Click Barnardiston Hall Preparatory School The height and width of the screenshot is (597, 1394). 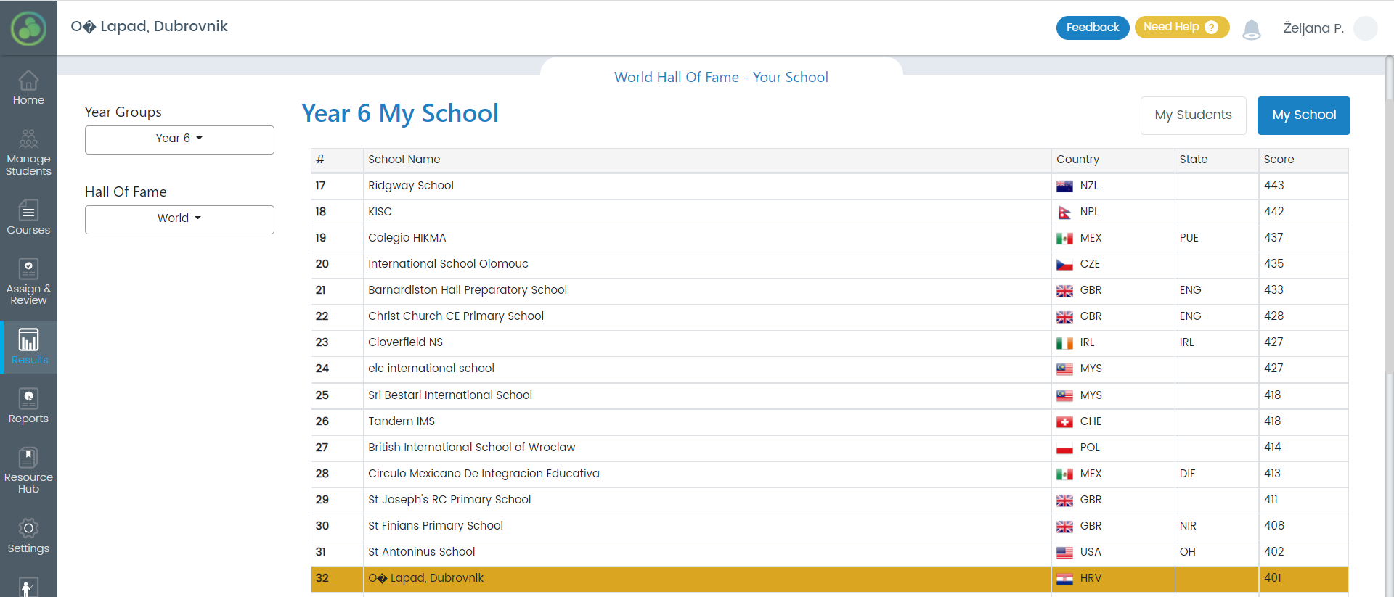click(467, 290)
